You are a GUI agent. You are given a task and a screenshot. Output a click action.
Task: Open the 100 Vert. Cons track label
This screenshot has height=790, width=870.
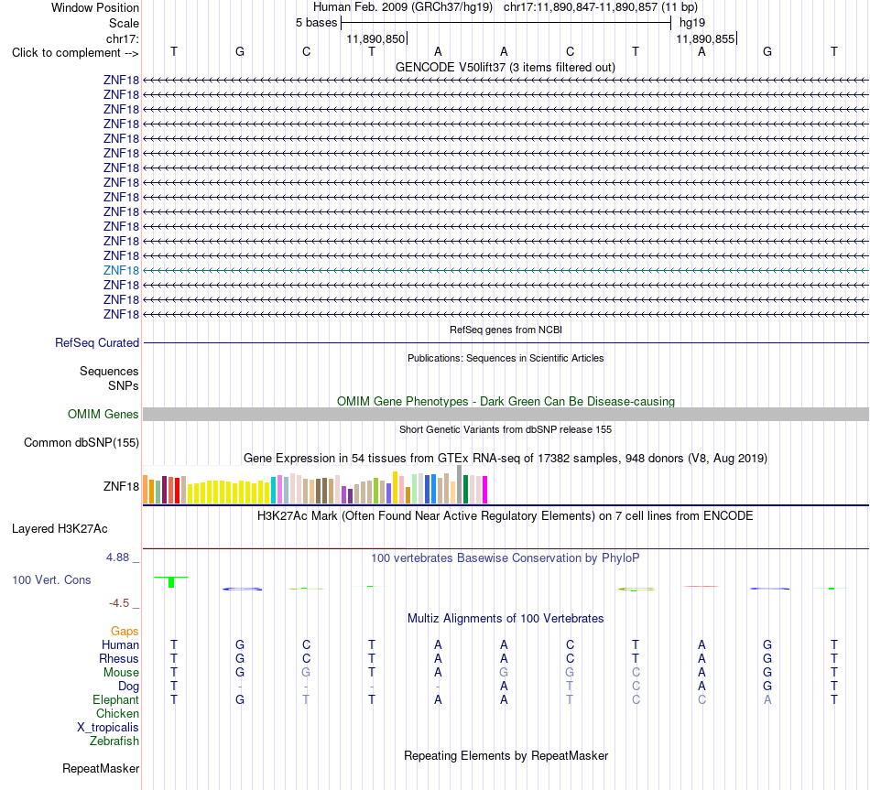tap(51, 579)
